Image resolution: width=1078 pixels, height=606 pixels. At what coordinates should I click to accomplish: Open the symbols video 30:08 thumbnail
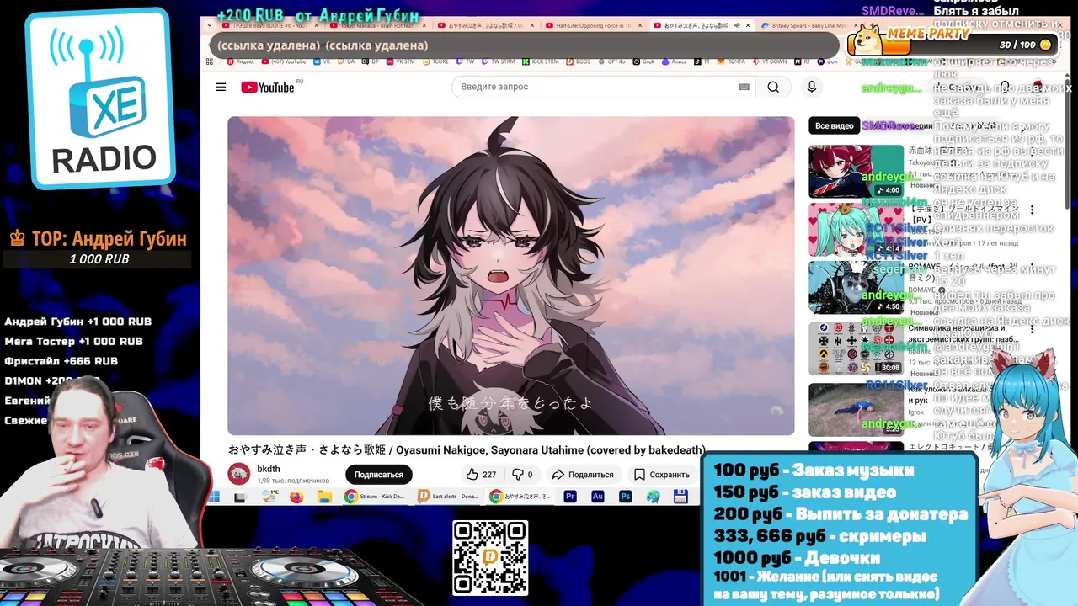(x=856, y=348)
